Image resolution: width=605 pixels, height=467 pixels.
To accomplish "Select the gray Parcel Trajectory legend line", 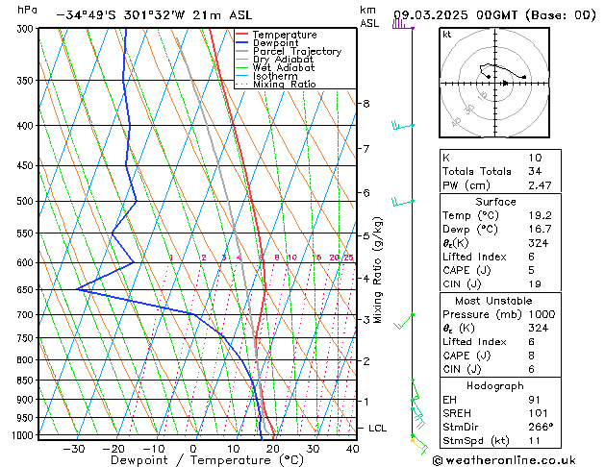I will pos(242,51).
